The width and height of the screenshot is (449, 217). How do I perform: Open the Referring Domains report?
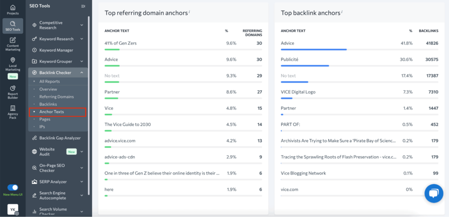(x=57, y=97)
